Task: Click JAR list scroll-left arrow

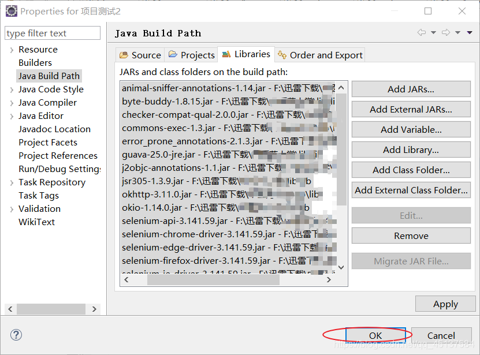Action: point(126,279)
